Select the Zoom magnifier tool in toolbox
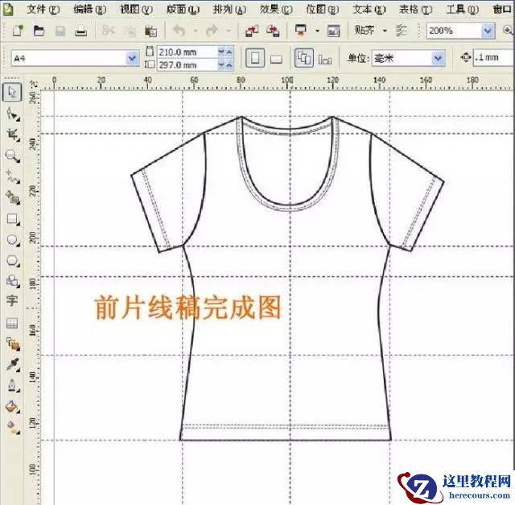Viewport: 515px width, 505px height. click(13, 155)
